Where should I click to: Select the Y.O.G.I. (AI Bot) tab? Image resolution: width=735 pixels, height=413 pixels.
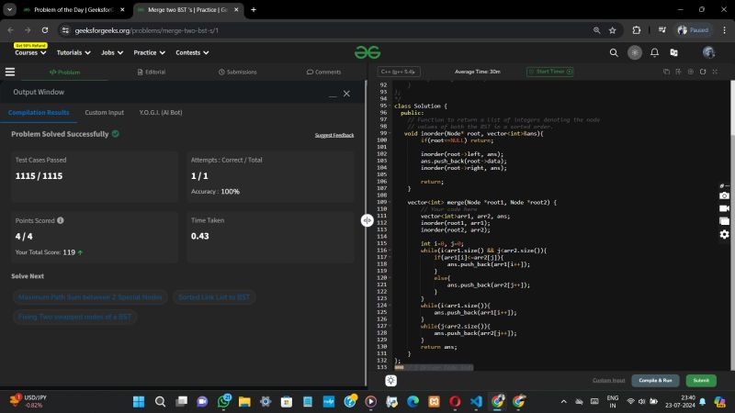pyautogui.click(x=160, y=112)
